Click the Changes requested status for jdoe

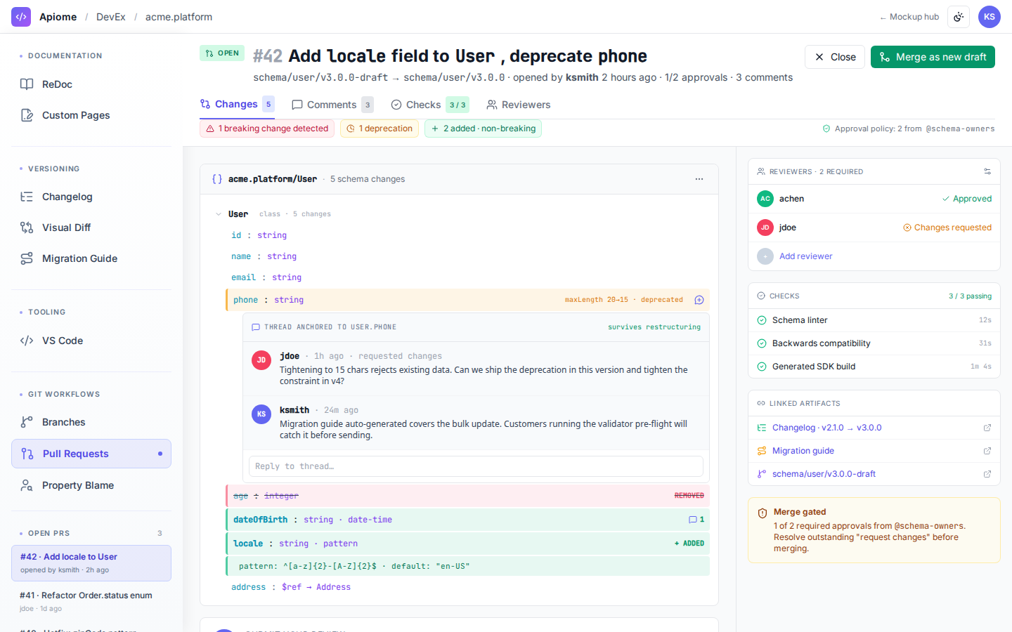[x=947, y=228]
